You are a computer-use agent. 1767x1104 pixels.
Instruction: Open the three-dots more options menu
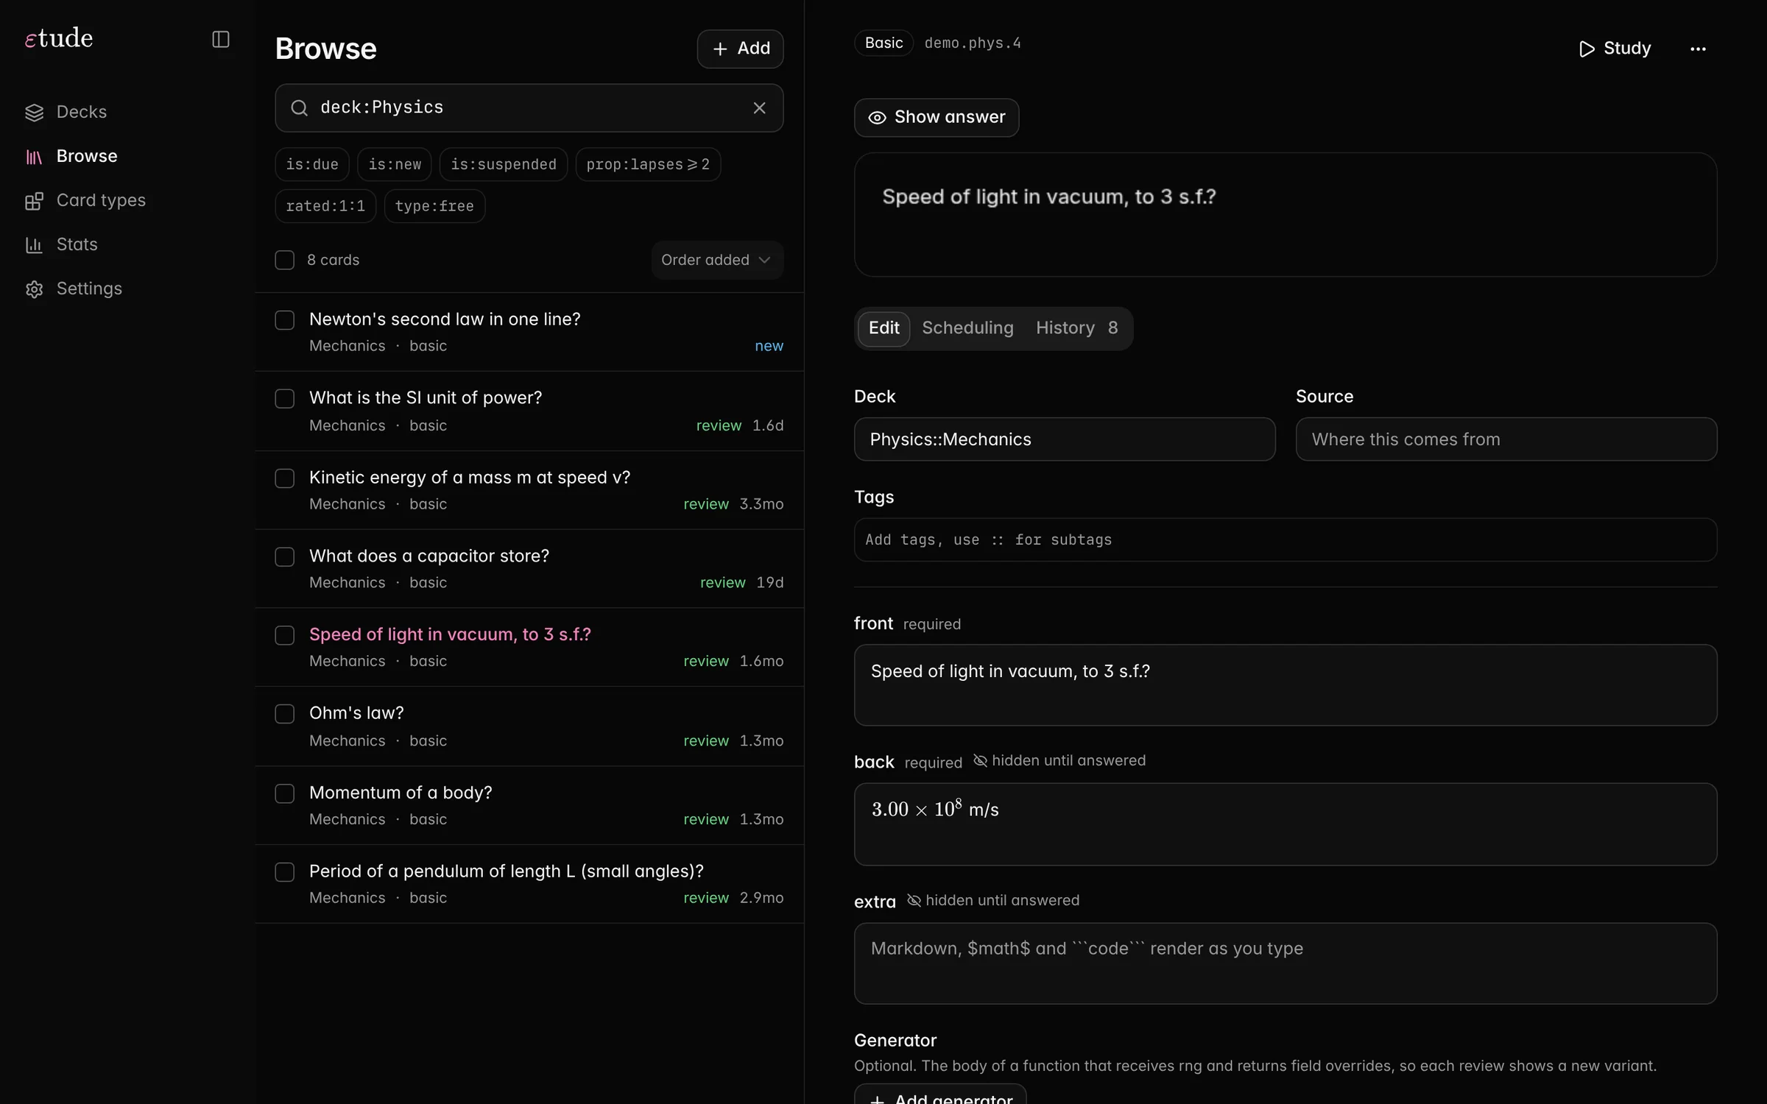pos(1698,49)
